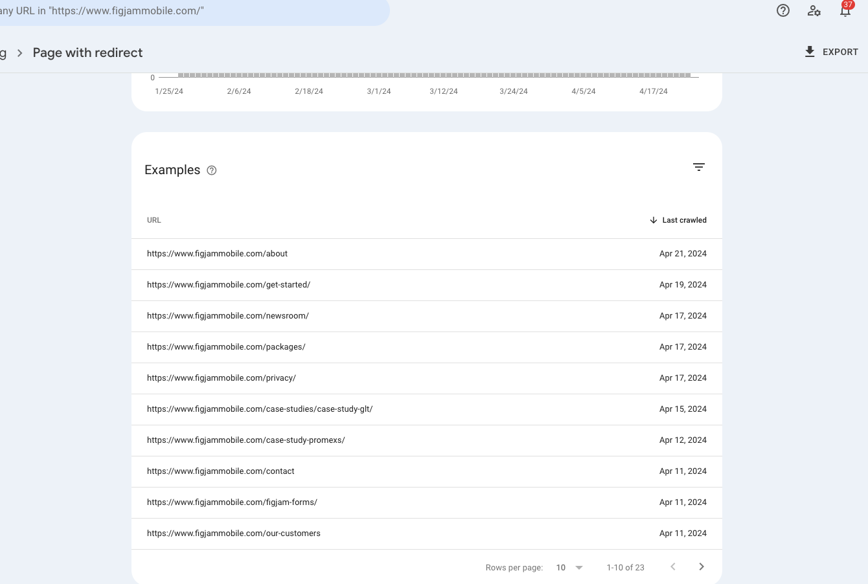868x584 pixels.
Task: Go to previous page of results
Action: [673, 567]
